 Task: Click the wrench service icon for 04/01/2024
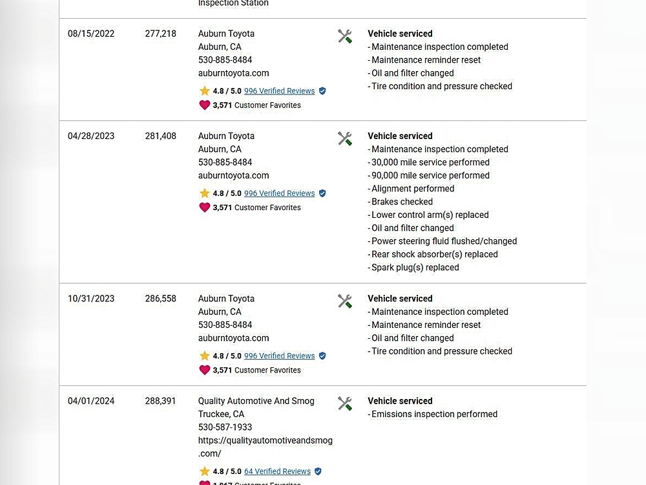coord(345,404)
